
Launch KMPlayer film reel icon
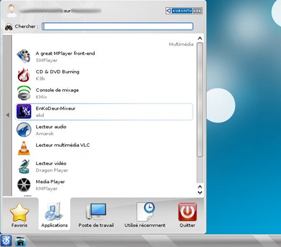tap(24, 185)
